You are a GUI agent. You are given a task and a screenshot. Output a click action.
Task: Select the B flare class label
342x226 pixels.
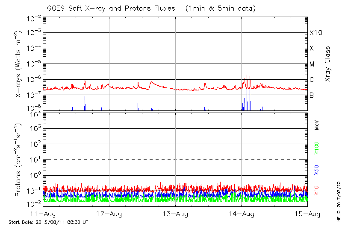pos(312,96)
